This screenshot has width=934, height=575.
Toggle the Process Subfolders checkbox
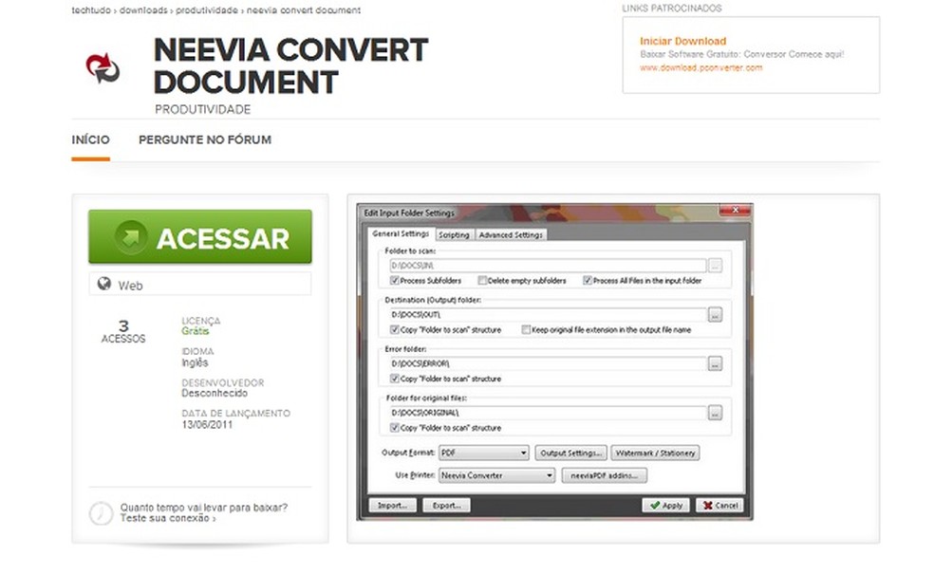tap(394, 280)
